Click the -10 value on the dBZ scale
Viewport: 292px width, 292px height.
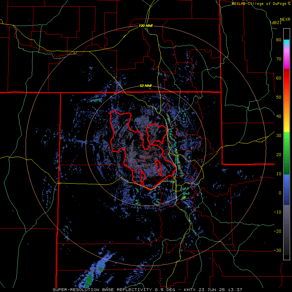[277, 212]
